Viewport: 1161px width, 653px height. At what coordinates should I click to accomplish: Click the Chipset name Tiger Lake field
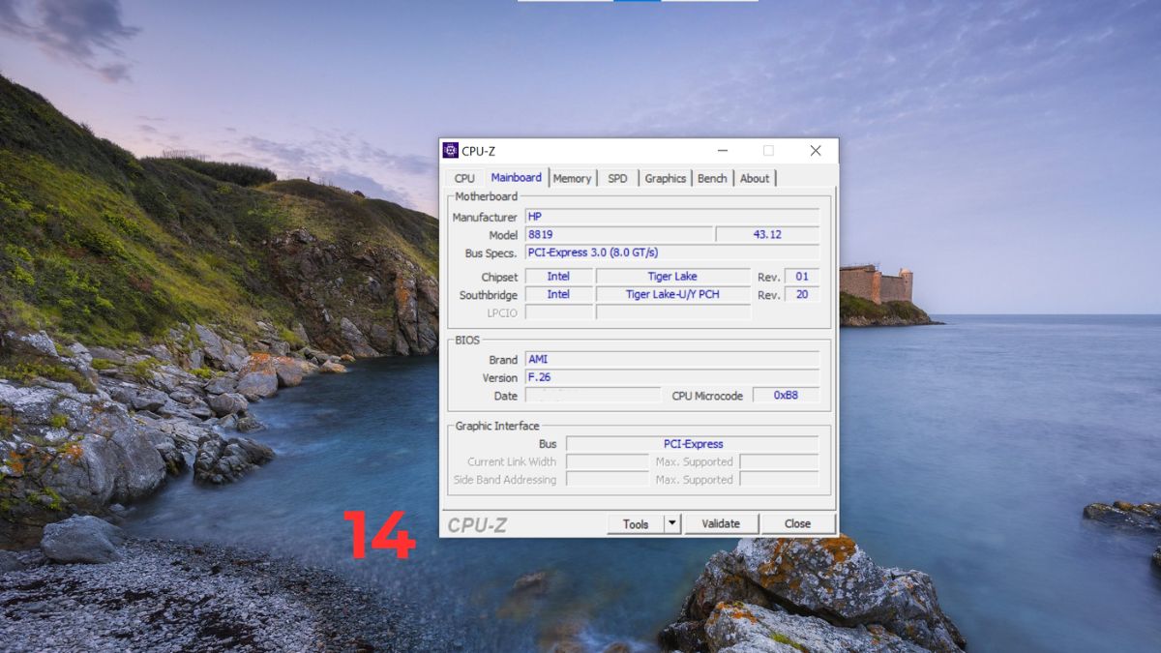672,277
